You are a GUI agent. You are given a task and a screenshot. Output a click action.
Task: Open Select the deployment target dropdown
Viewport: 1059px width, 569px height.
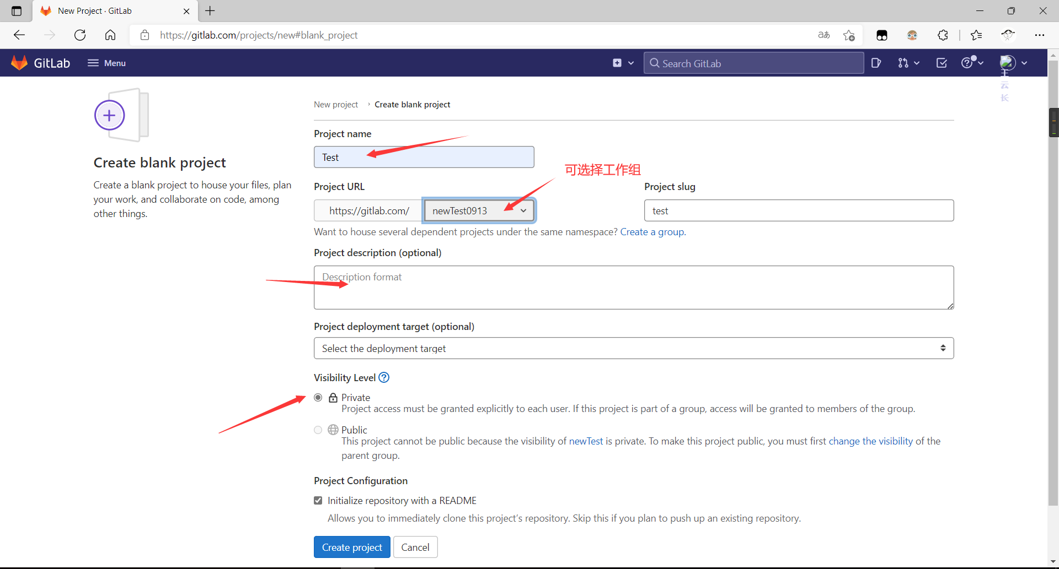pos(634,348)
